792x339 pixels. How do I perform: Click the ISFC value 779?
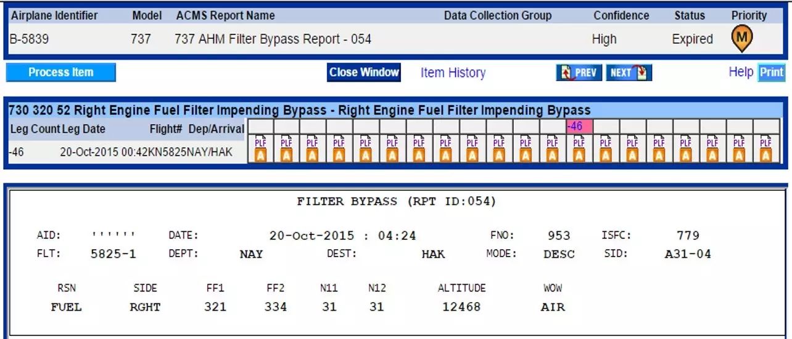(x=688, y=236)
